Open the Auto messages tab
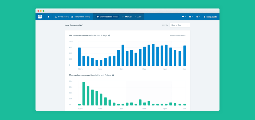Viewport: 255px width, 120px height. coord(138,17)
